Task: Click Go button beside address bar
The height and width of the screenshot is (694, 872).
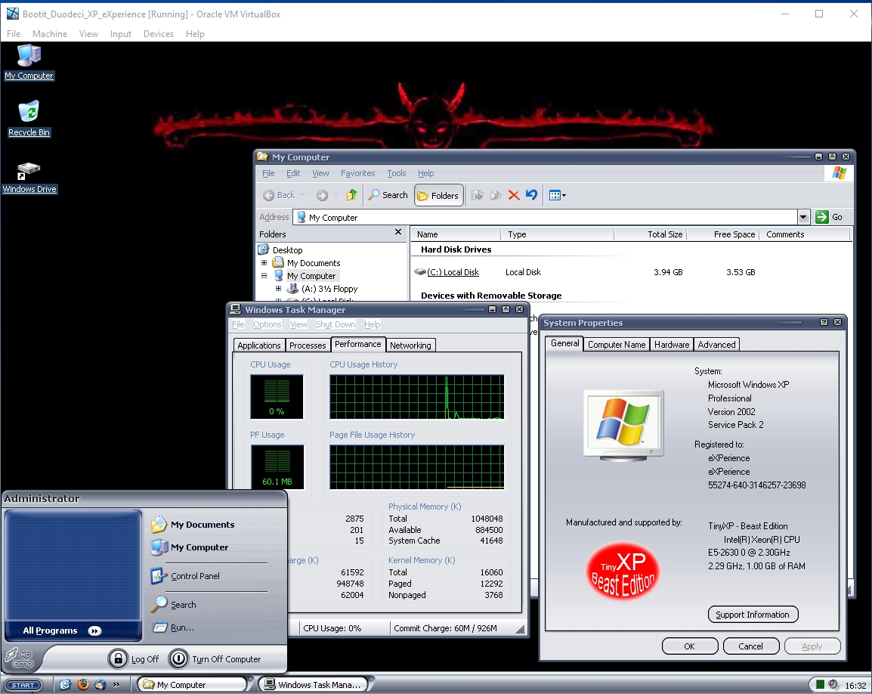Action: coord(830,217)
